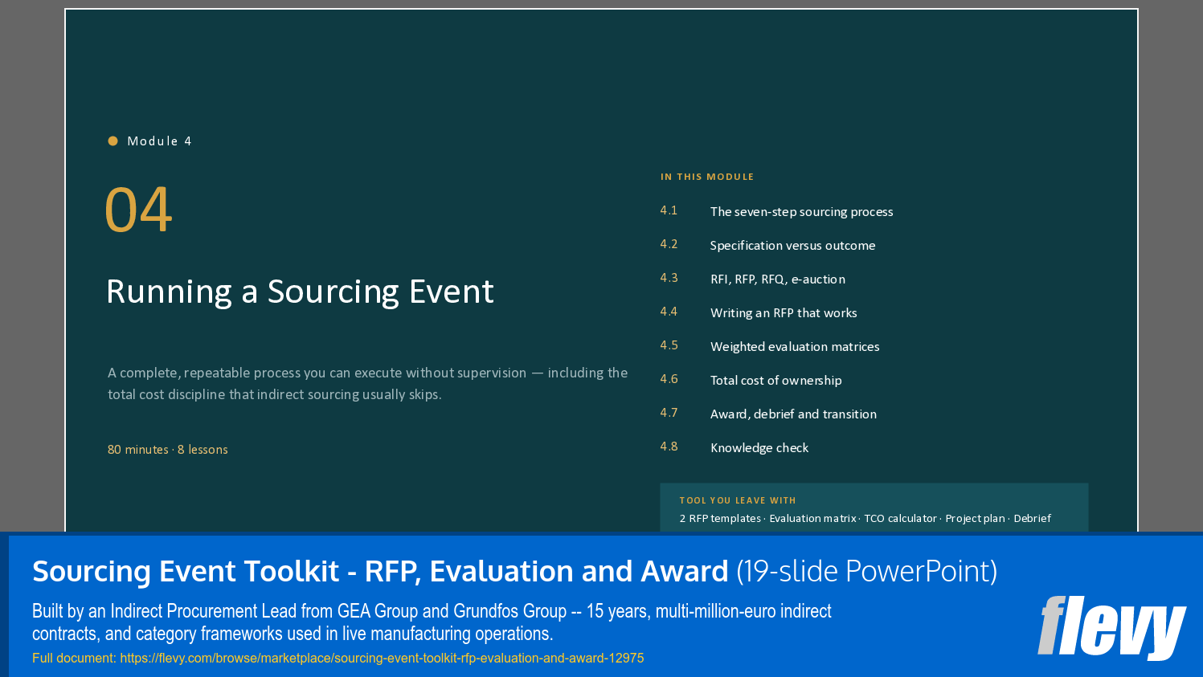Select lesson 'Knowledge check'
Viewport: 1203px width, 677px height.
pos(759,448)
